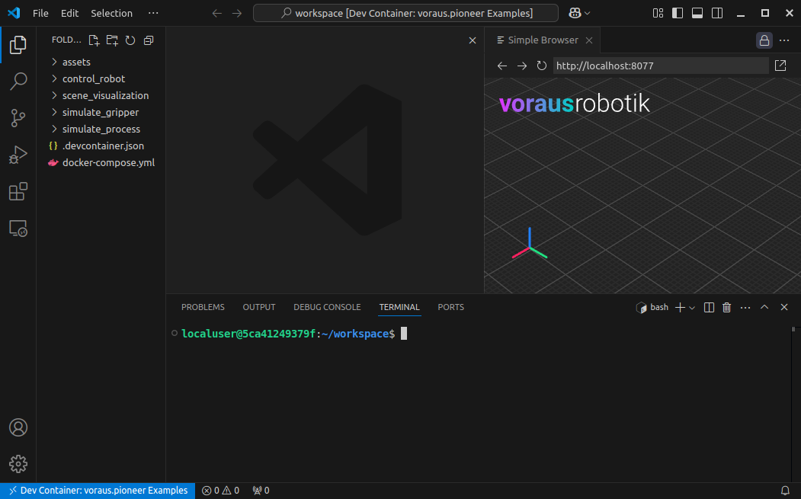Collapse all folders in explorer
This screenshot has width=801, height=499.
pyautogui.click(x=149, y=40)
